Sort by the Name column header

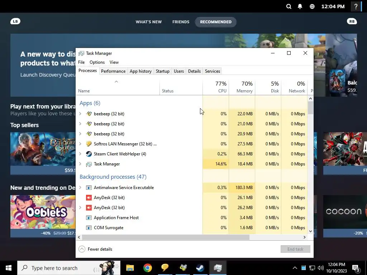point(118,87)
